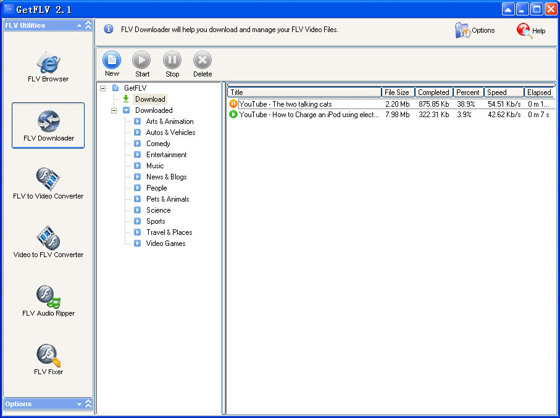This screenshot has width=560, height=418.
Task: Select the Sports category
Action: pos(156,221)
